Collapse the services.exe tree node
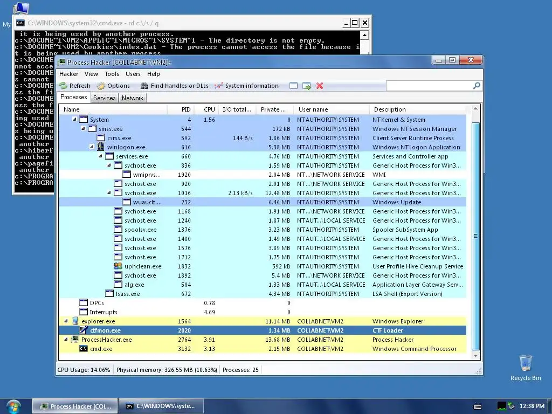 100,156
